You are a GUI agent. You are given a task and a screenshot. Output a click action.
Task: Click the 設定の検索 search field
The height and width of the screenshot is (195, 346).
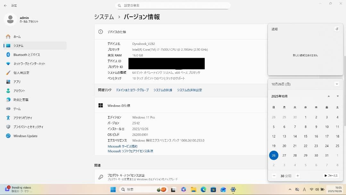(x=173, y=5)
